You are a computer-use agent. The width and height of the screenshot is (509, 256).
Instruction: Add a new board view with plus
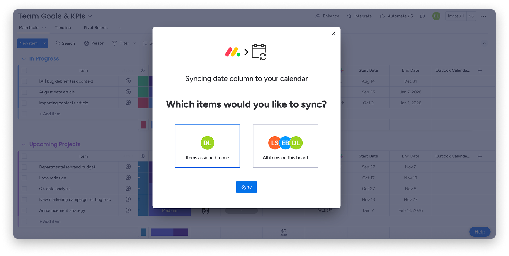pos(120,28)
